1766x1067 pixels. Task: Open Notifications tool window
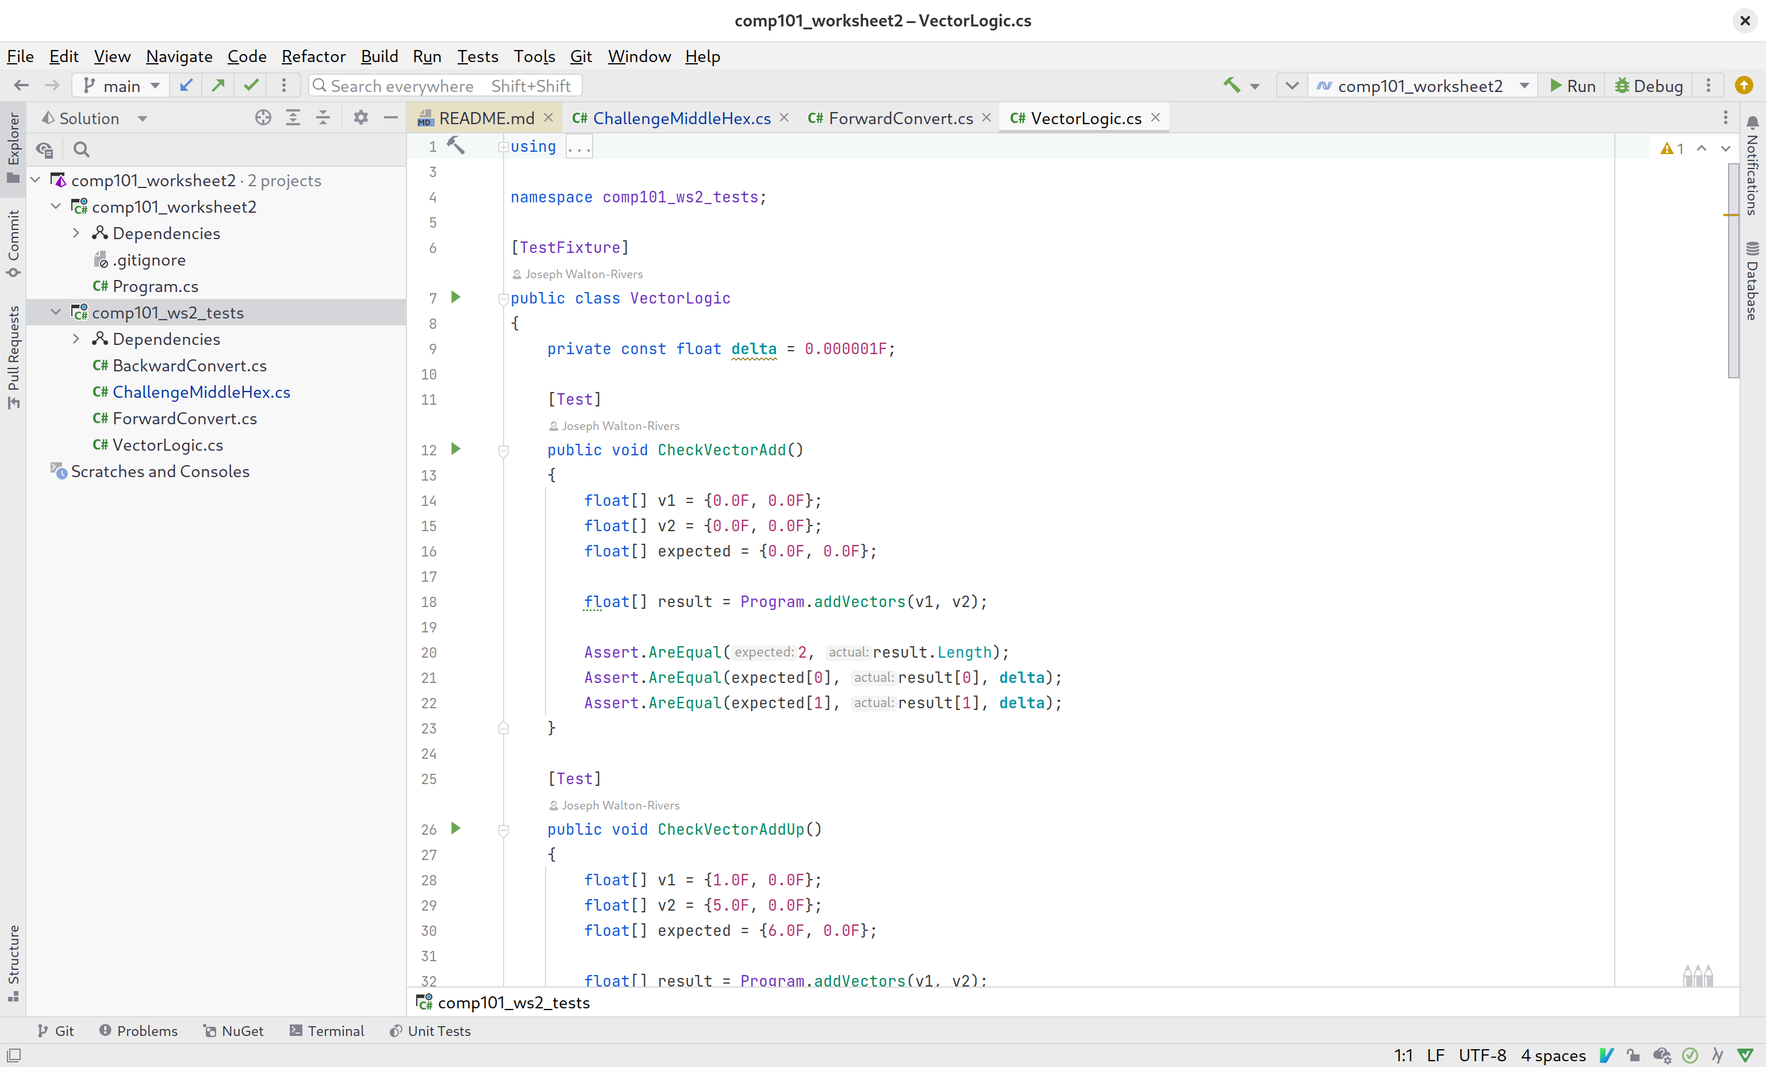[x=1752, y=166]
